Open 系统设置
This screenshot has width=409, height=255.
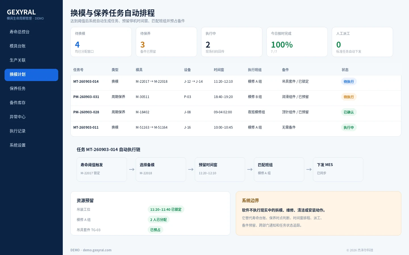click(x=31, y=145)
